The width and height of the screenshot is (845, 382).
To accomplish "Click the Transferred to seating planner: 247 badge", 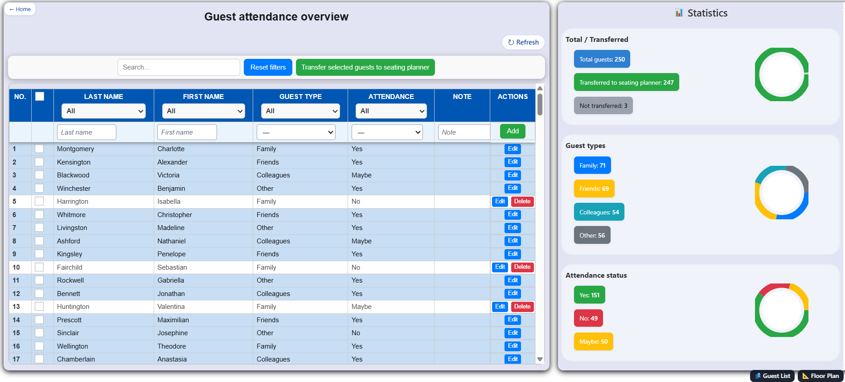I will pos(626,82).
